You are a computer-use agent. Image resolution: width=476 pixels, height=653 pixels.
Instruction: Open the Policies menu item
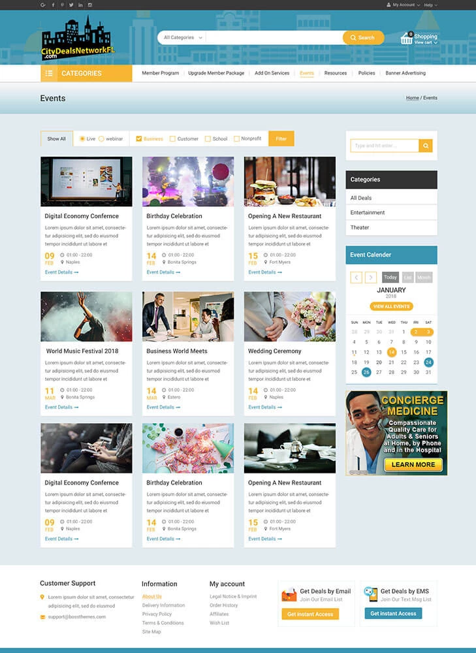(x=366, y=73)
